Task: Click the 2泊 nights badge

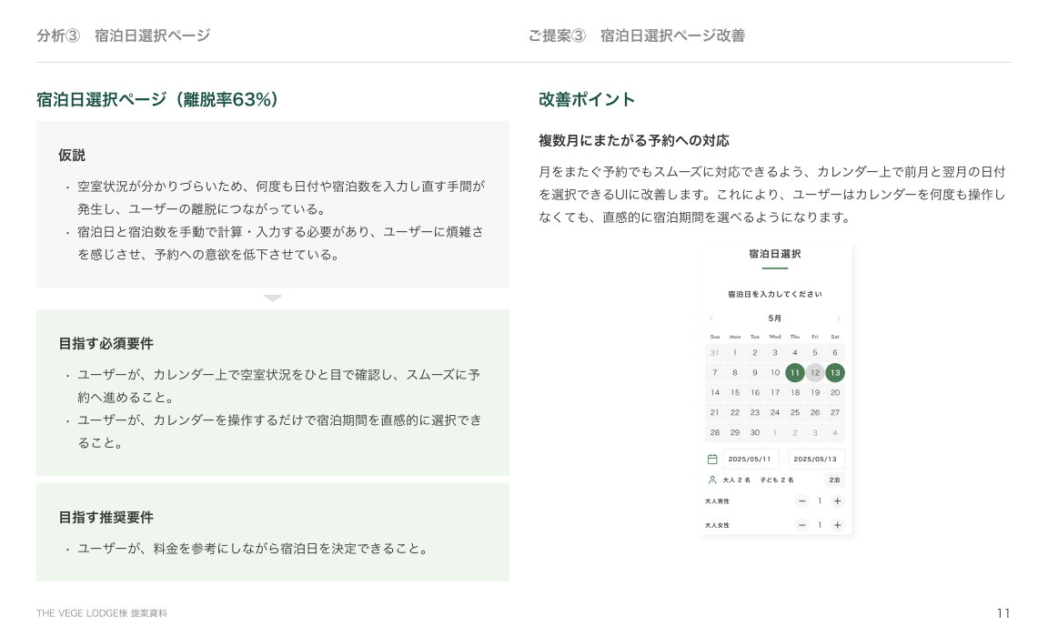Action: [834, 480]
